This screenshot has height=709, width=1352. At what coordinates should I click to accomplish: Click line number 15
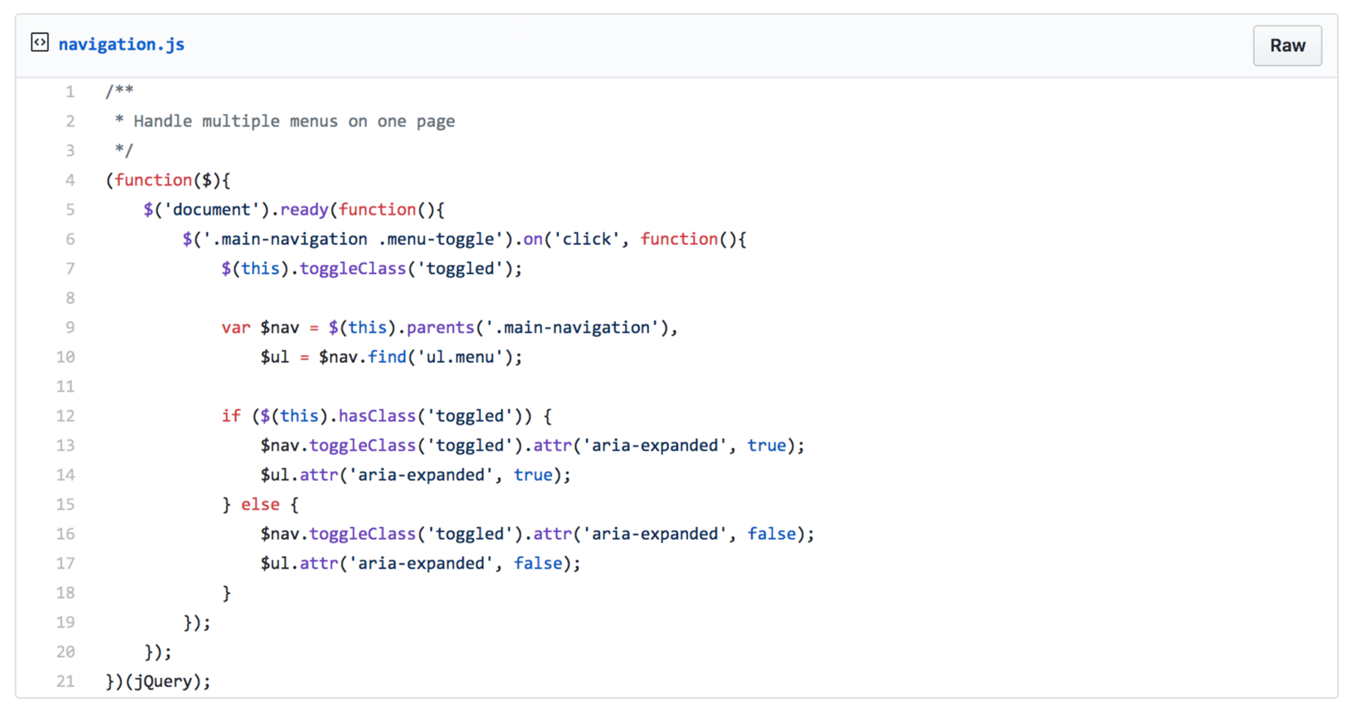click(66, 505)
